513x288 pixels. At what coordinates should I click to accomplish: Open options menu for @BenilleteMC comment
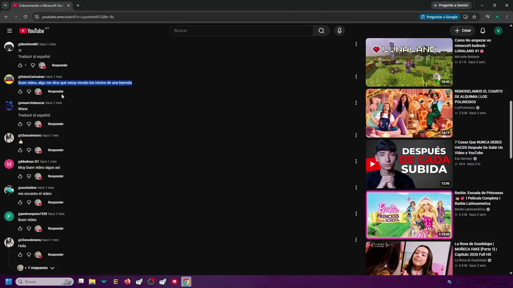356,44
